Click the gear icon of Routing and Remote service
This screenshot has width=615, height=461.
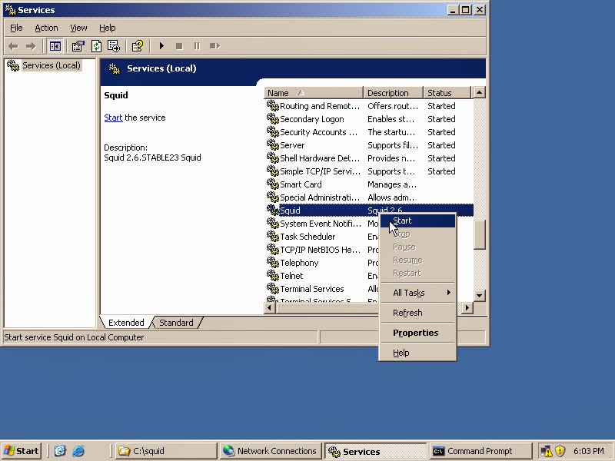pos(273,106)
